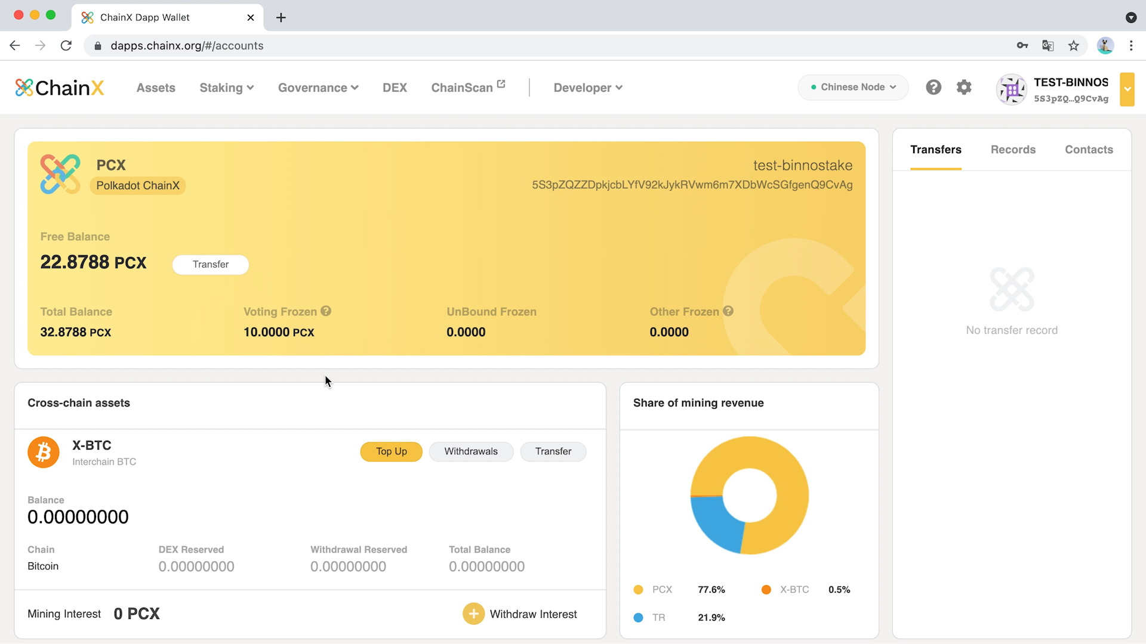The height and width of the screenshot is (644, 1146).
Task: Switch to the Transfers tab
Action: pos(935,150)
